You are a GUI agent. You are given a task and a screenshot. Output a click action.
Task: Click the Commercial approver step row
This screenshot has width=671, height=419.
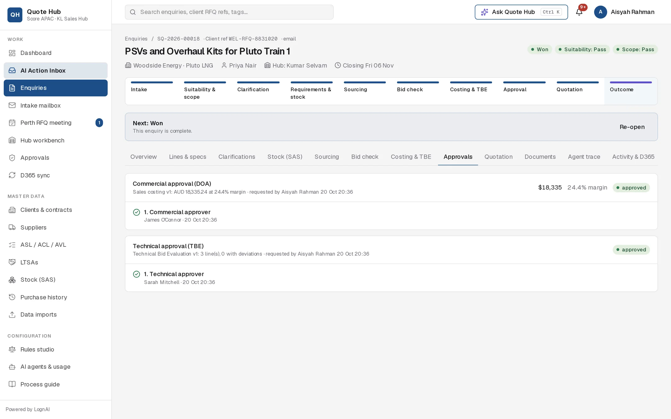[391, 216]
